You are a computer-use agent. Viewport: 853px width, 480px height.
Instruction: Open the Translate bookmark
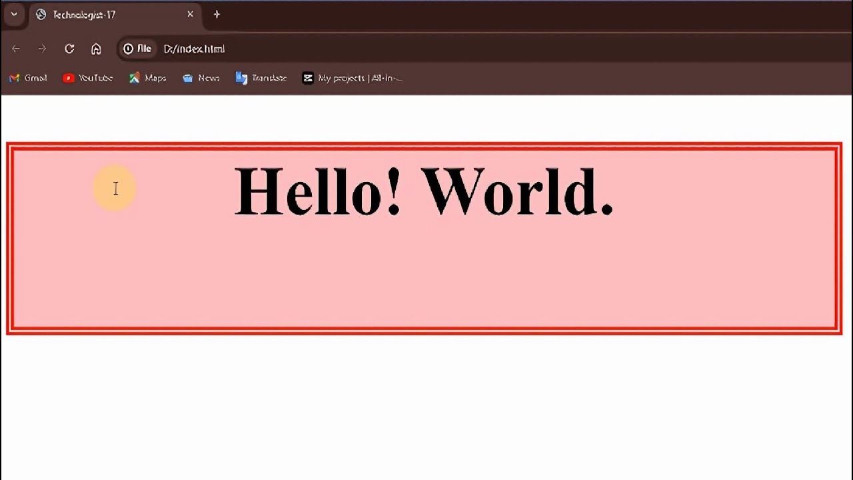261,78
